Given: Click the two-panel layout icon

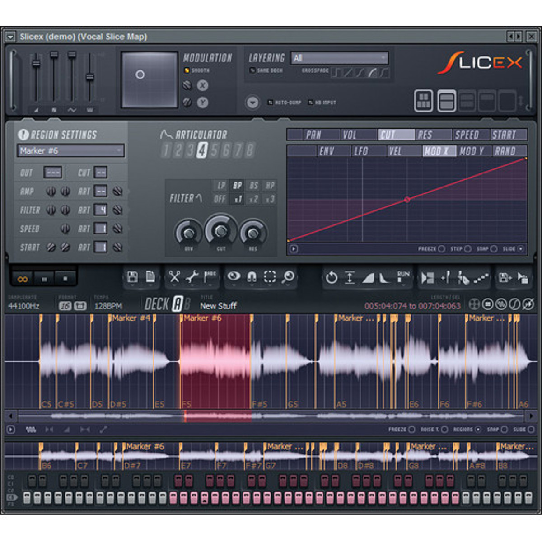Looking at the screenshot, I should click(x=446, y=101).
